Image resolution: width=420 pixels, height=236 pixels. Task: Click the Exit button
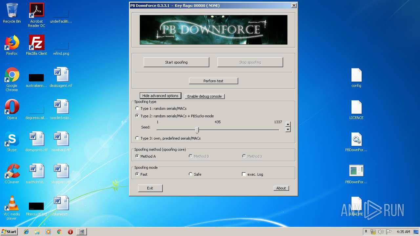[150, 188]
